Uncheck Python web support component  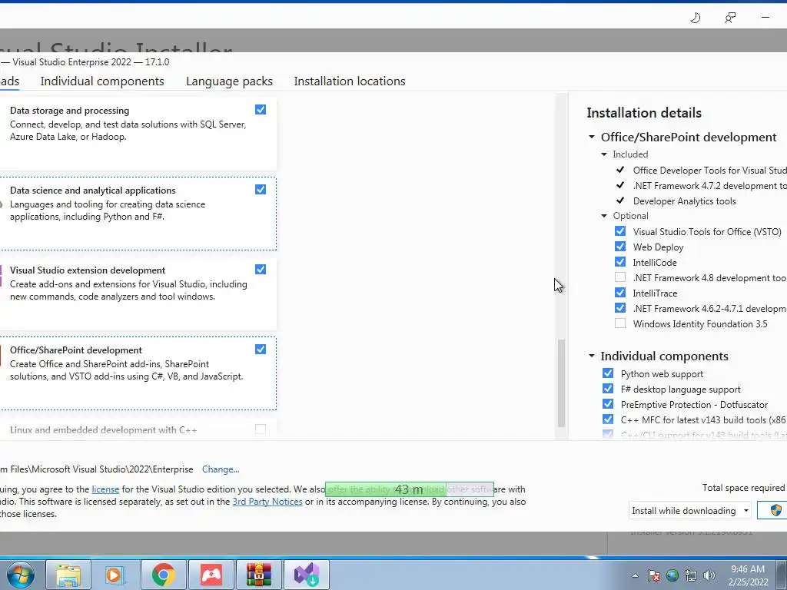click(x=608, y=373)
